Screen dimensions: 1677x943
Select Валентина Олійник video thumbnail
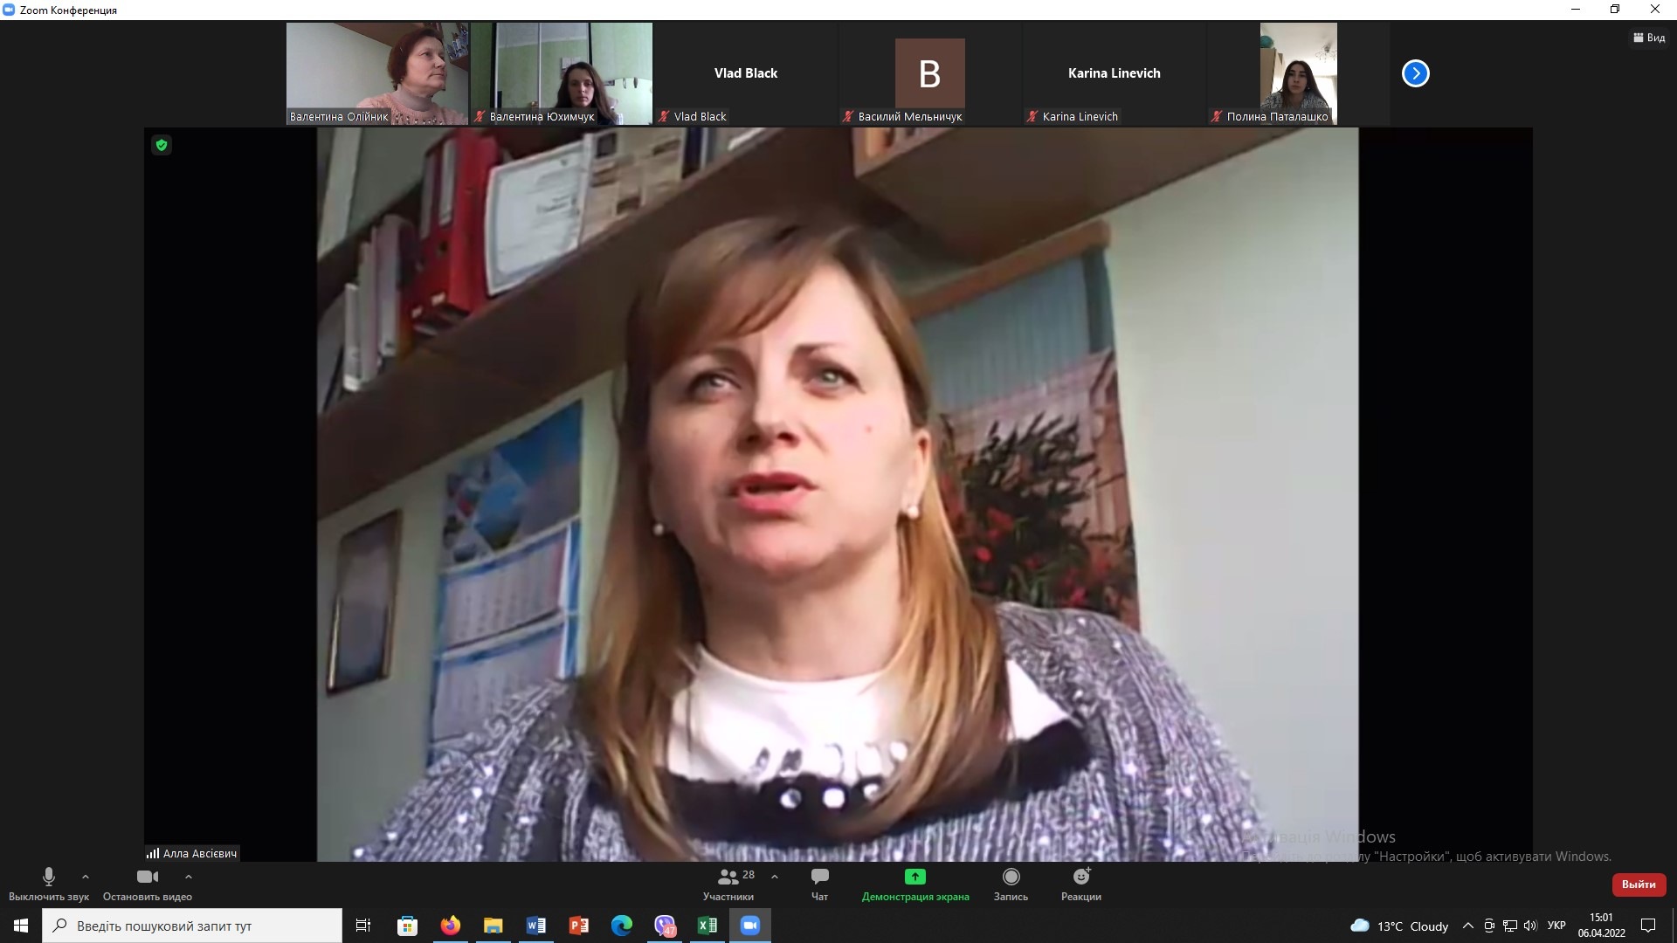377,73
